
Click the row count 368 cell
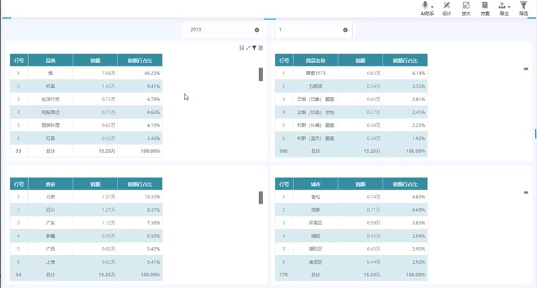point(284,151)
